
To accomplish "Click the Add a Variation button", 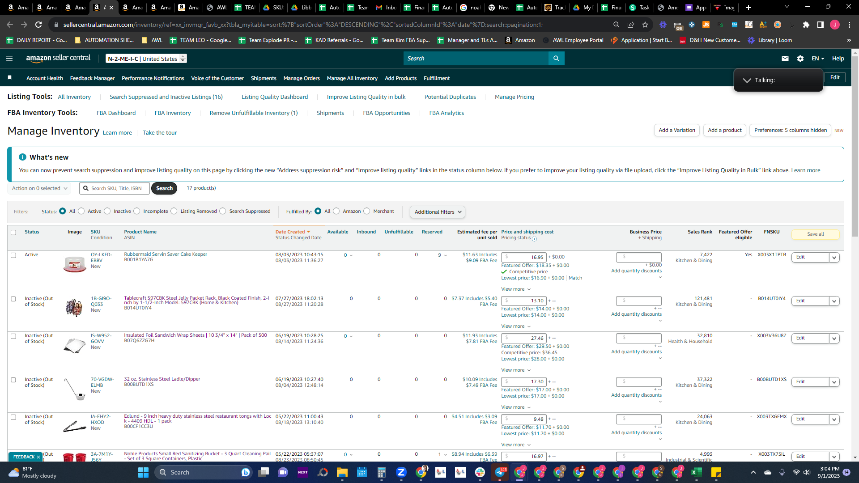I will [677, 130].
